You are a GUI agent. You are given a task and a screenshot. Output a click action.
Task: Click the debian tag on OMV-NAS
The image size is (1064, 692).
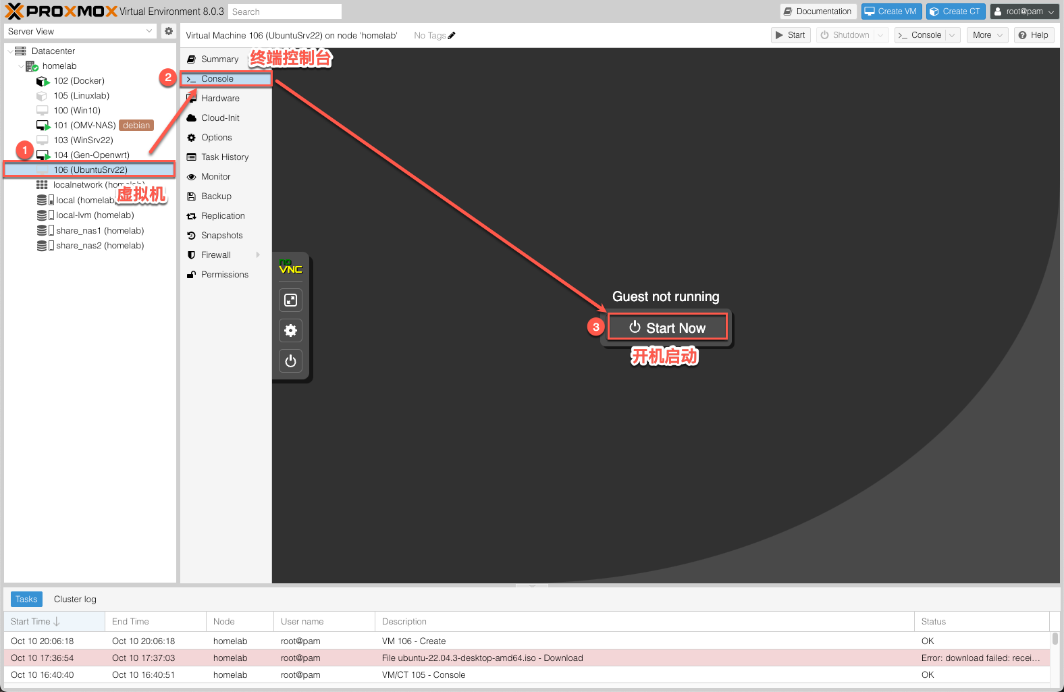tap(136, 126)
